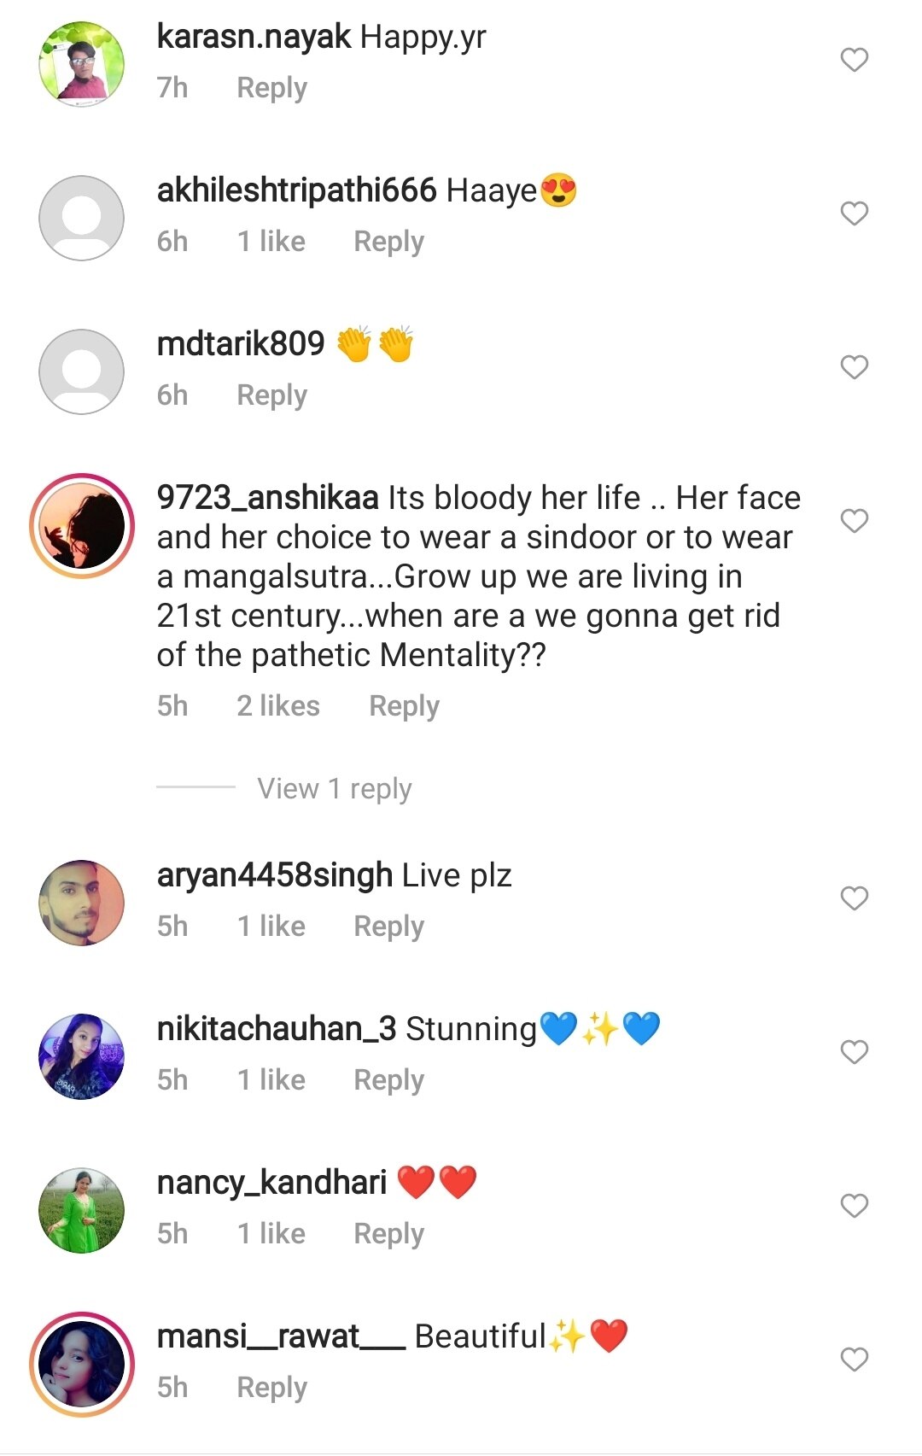The width and height of the screenshot is (922, 1456).
Task: Open karasn.nayak's profile avatar
Action: tap(82, 65)
